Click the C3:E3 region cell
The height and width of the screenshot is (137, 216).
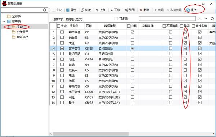pos(89,49)
